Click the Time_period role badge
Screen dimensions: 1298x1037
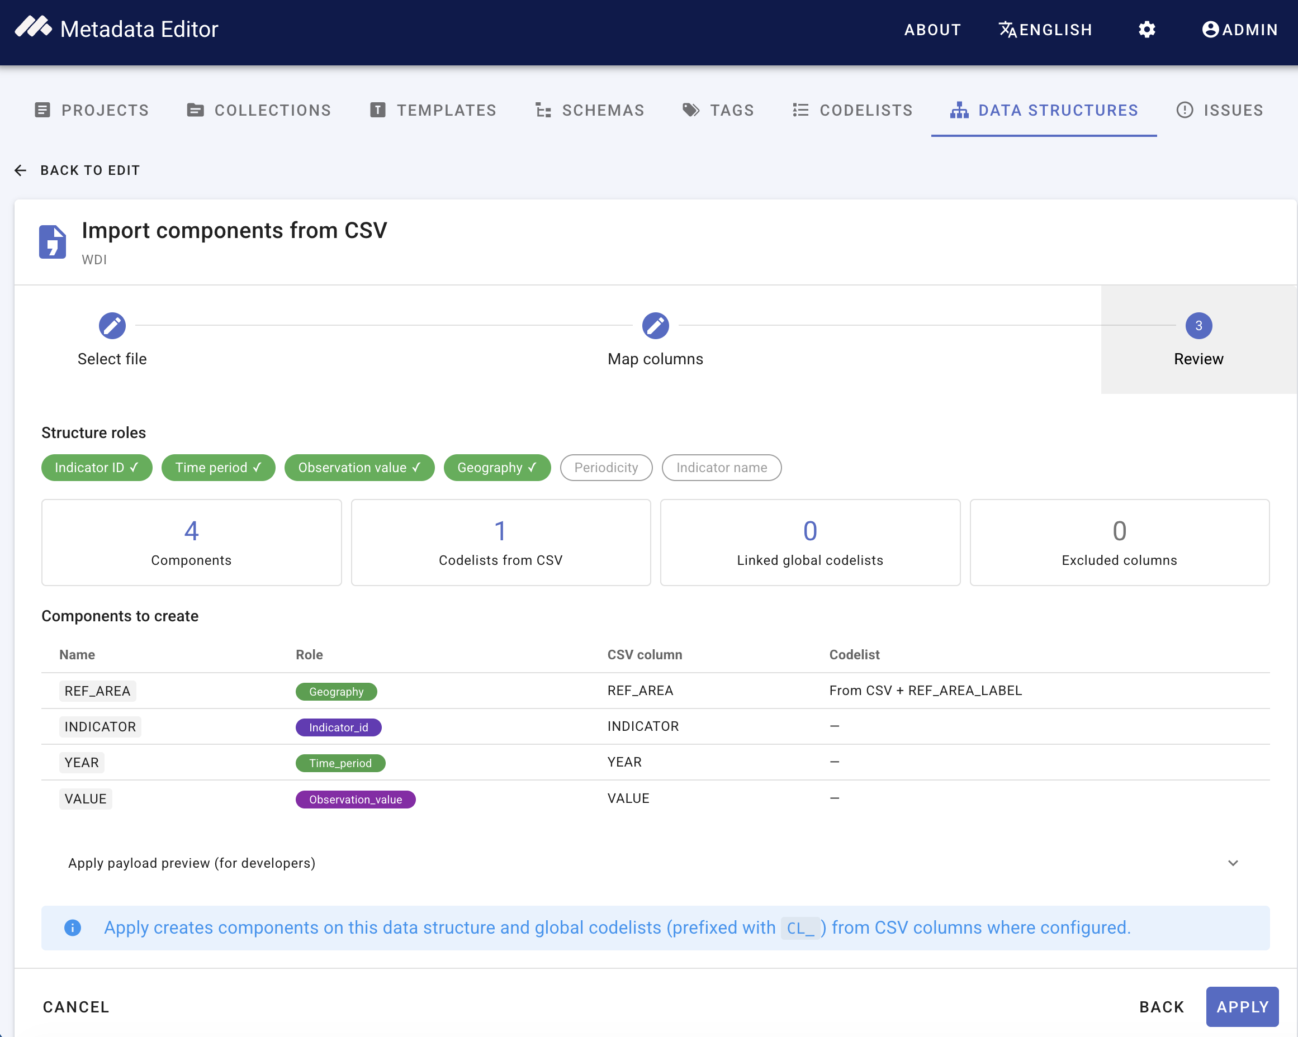[340, 763]
